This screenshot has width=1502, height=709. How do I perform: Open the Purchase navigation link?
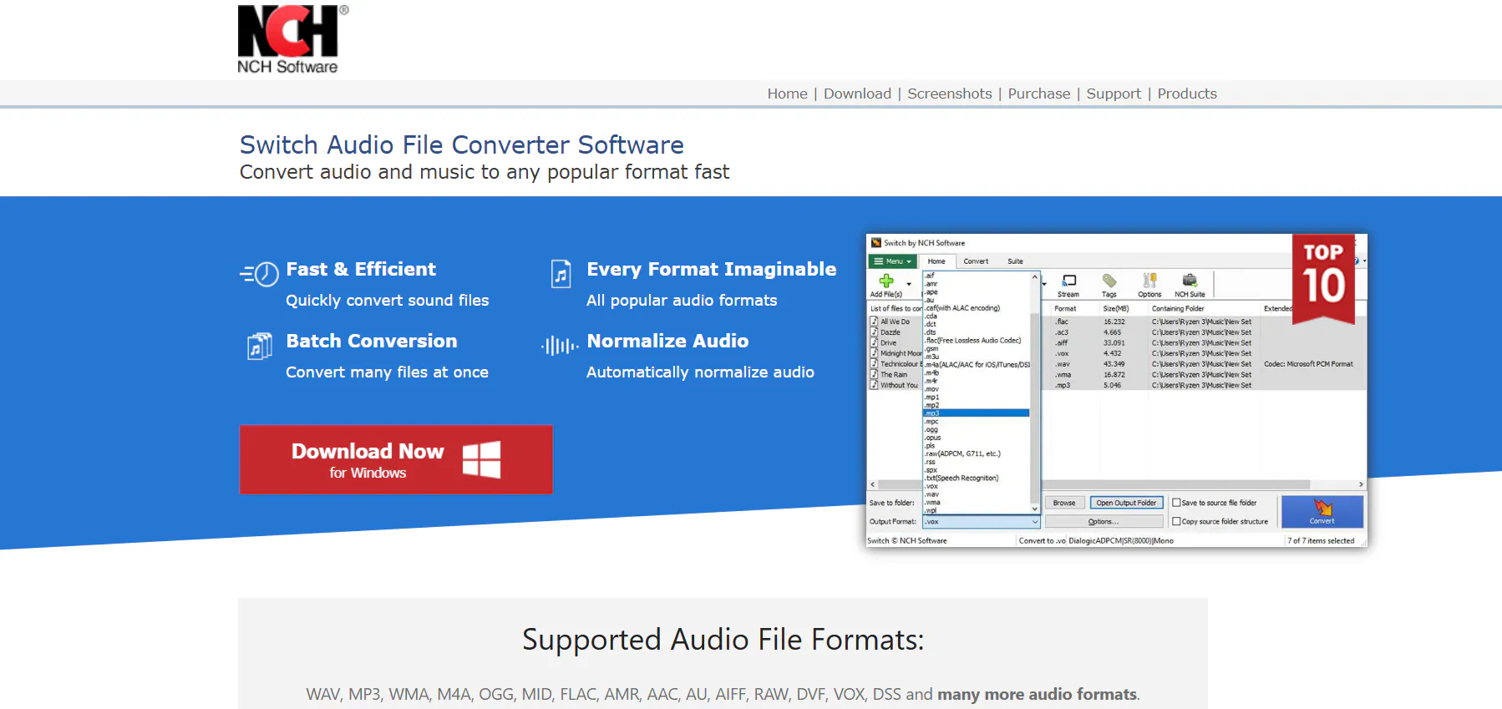click(x=1039, y=94)
